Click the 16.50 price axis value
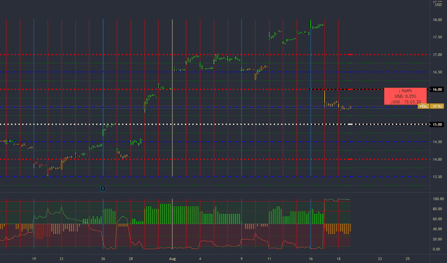The width and height of the screenshot is (447, 263). (x=437, y=72)
